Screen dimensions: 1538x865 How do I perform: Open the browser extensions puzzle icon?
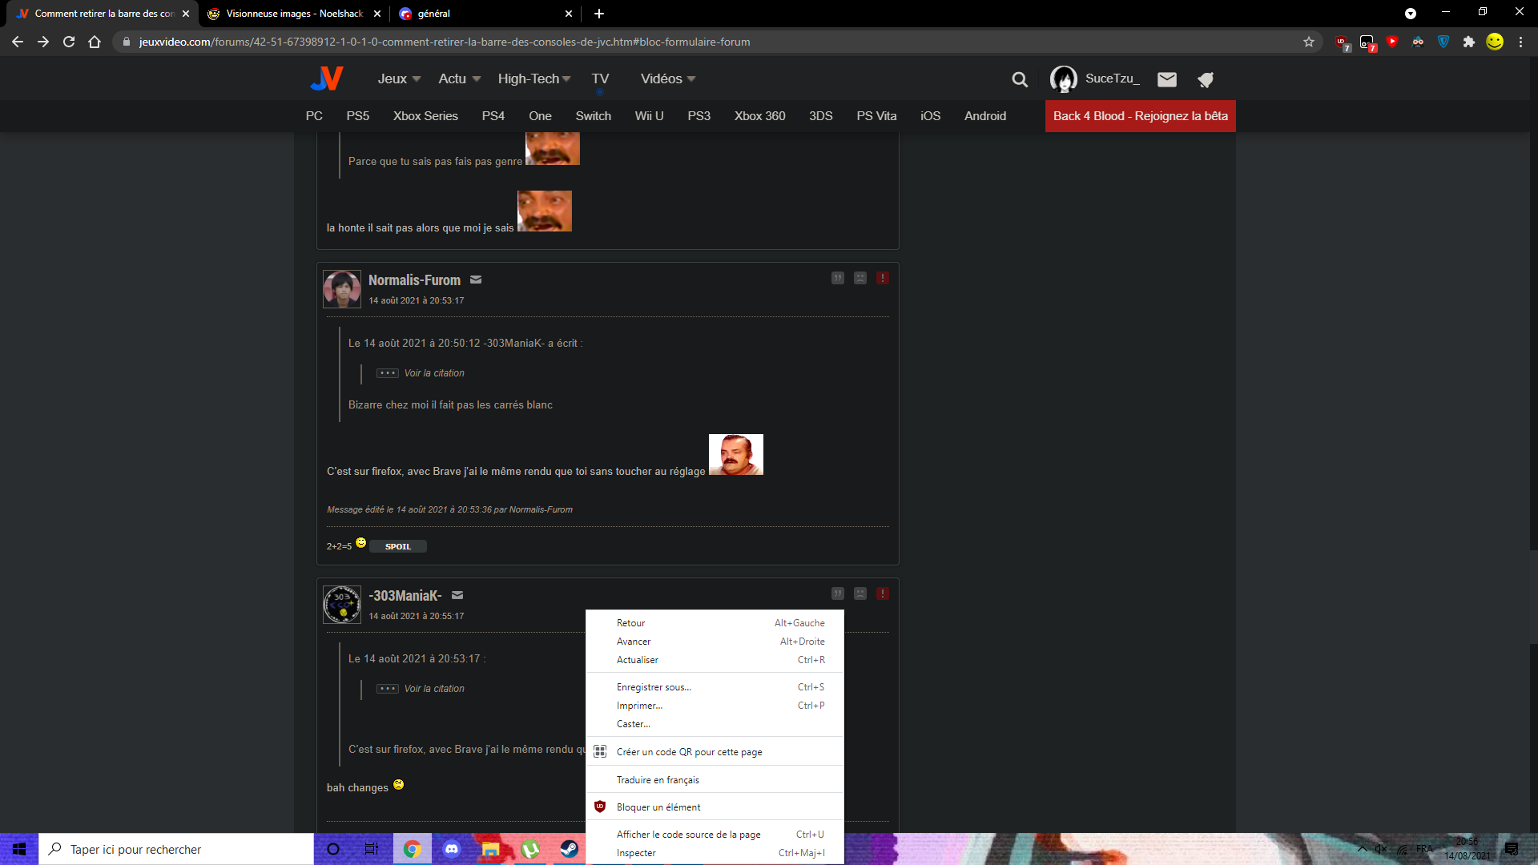point(1469,42)
